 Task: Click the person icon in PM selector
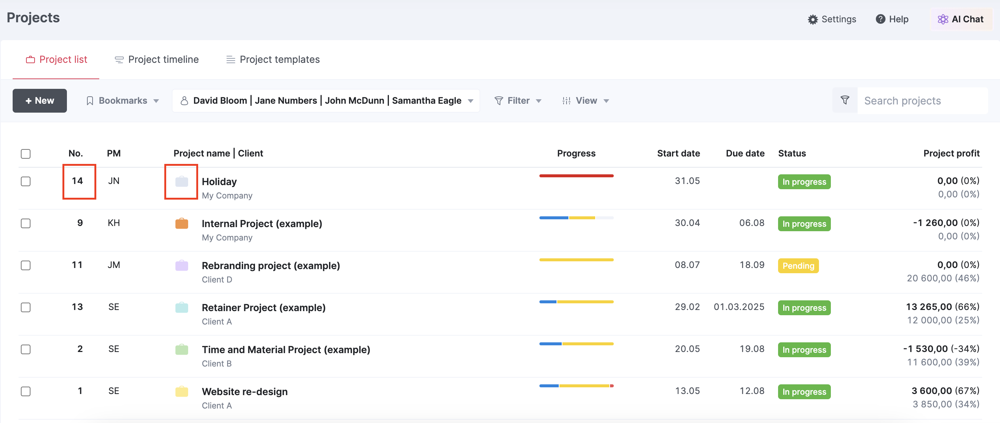coord(184,101)
